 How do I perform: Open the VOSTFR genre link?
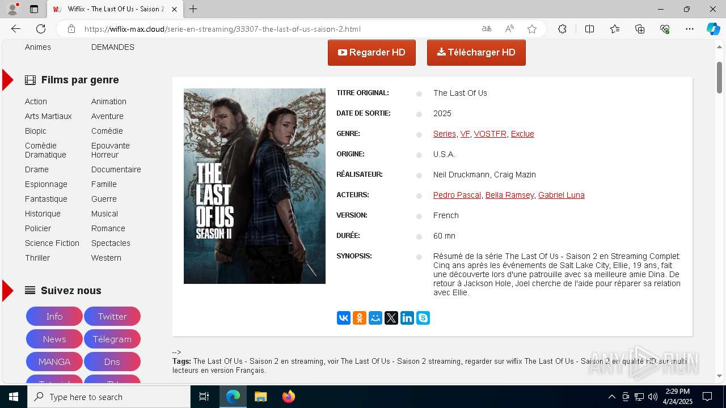click(x=490, y=134)
